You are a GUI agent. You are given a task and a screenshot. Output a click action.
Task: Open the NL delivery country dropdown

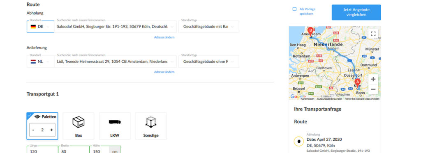40,62
